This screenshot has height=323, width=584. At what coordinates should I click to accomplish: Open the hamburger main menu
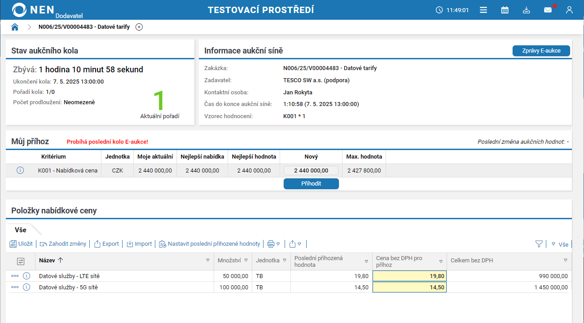(x=483, y=10)
